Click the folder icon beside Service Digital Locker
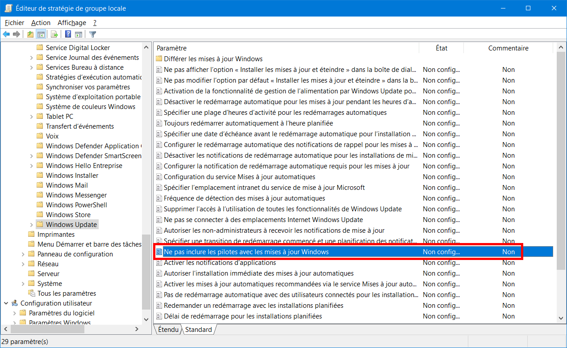This screenshot has width=567, height=348. tap(40, 48)
